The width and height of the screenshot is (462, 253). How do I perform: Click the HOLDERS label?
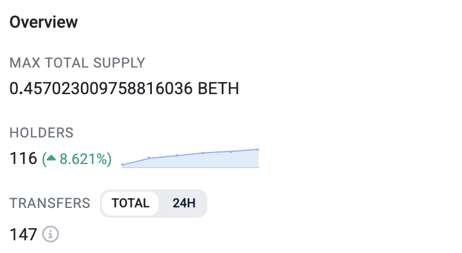pos(42,133)
